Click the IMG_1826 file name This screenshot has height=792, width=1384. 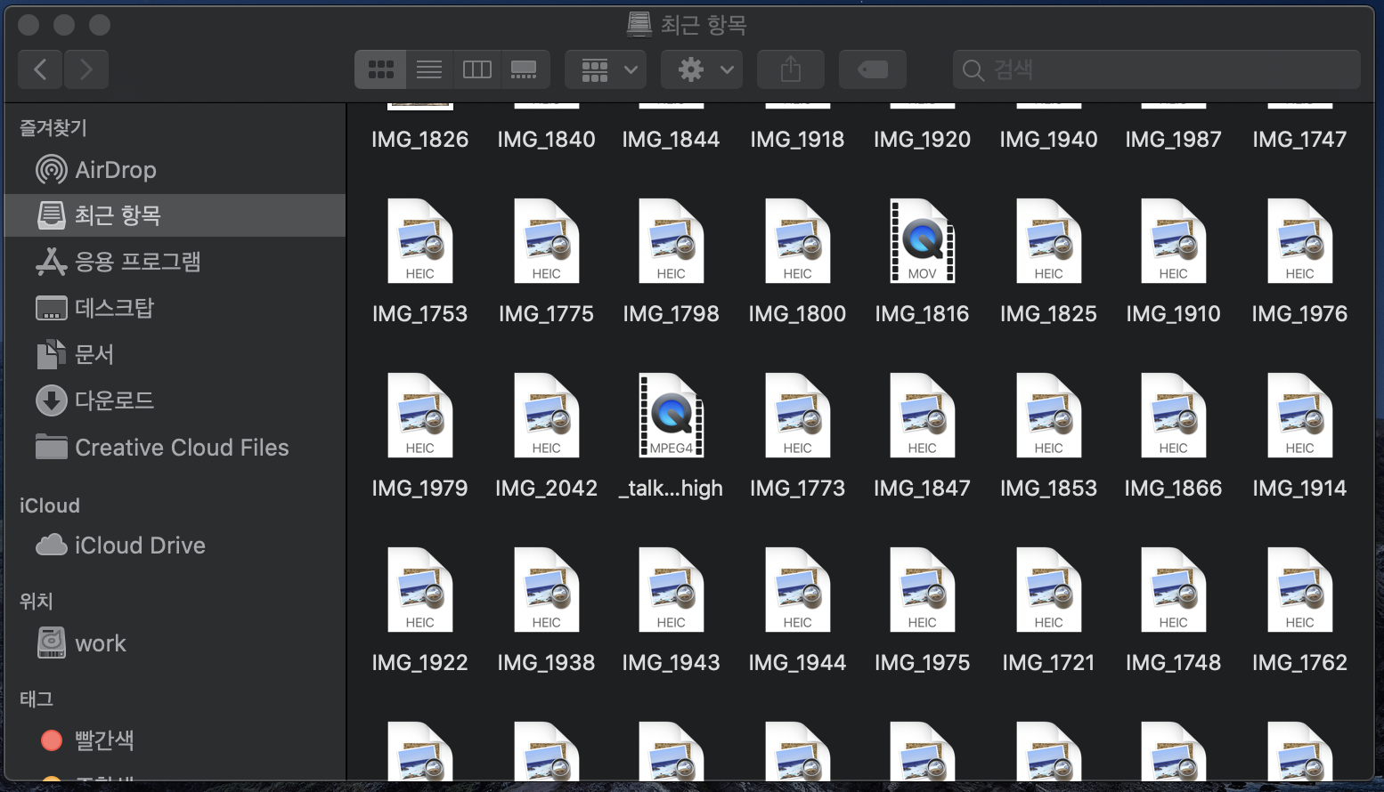click(420, 139)
